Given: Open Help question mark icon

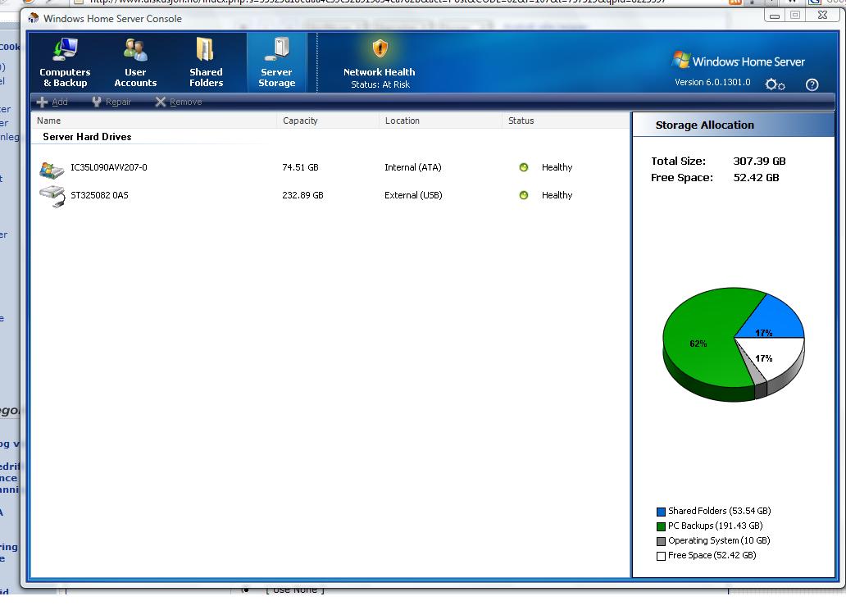Looking at the screenshot, I should coord(812,84).
